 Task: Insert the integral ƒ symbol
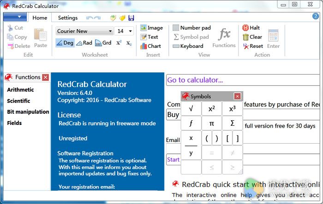click(x=191, y=123)
